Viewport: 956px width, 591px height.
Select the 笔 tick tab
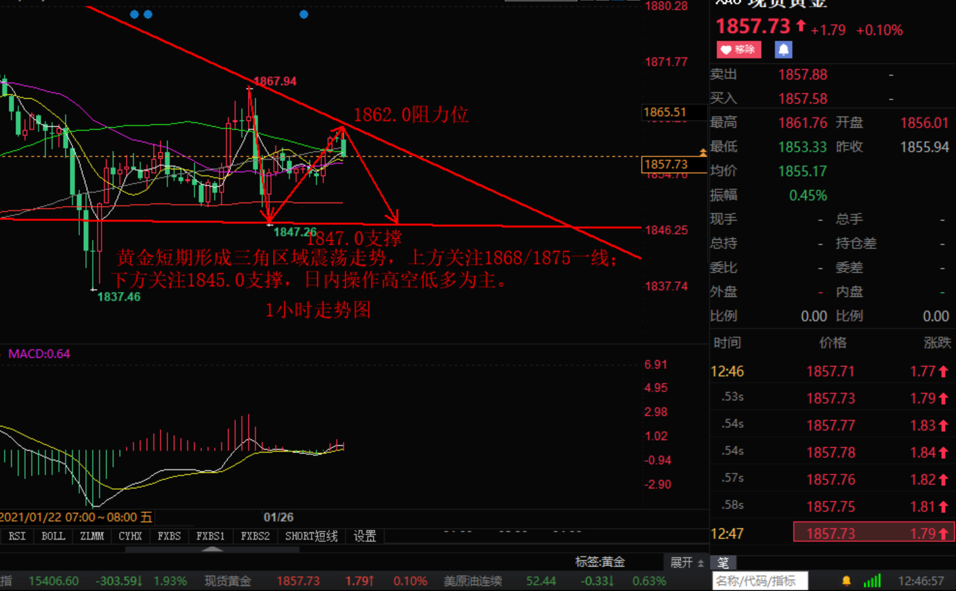723,563
